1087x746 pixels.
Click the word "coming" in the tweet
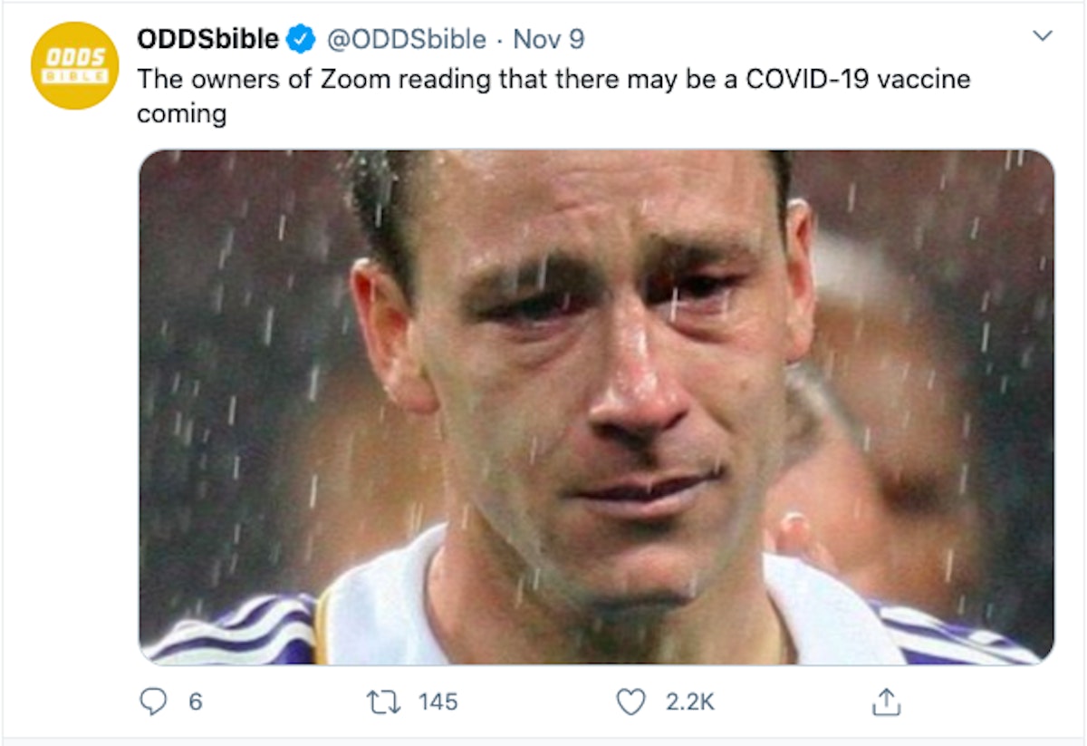[181, 115]
